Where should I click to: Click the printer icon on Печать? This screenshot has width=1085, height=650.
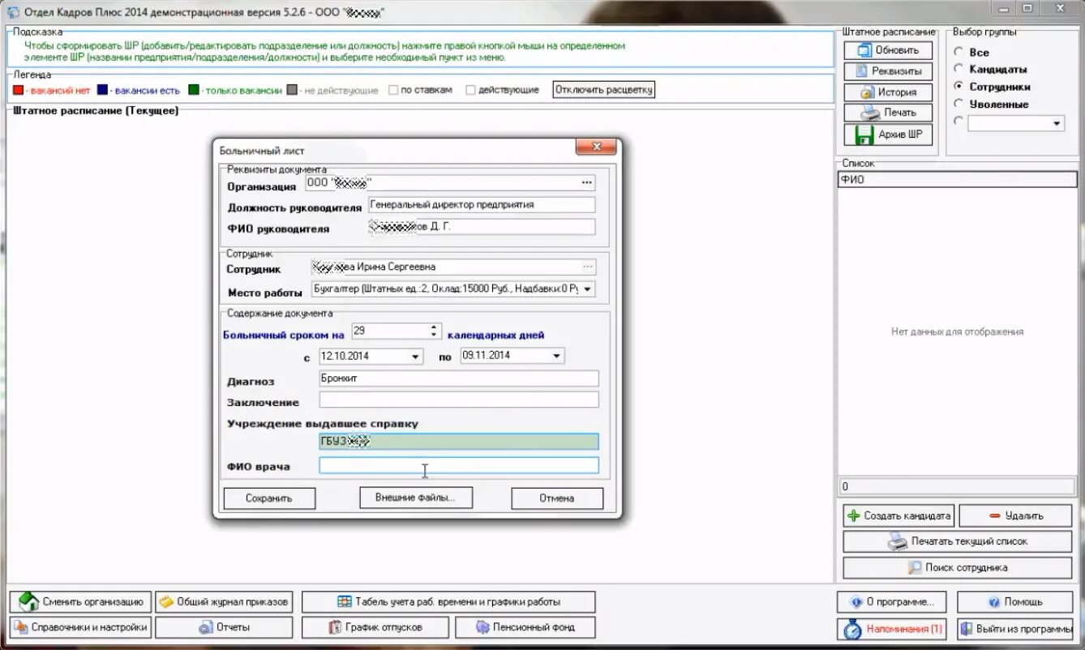[x=870, y=113]
